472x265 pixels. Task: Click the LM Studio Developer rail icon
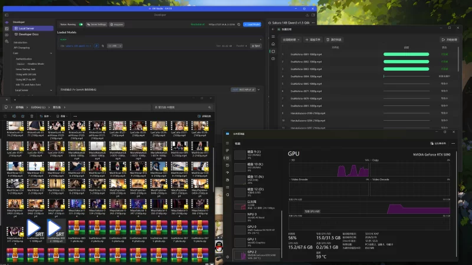(x=6, y=28)
